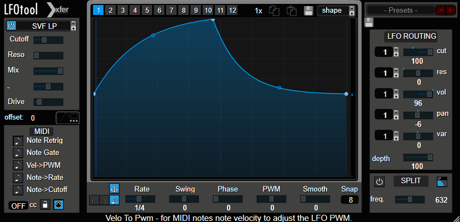This screenshot has width=460, height=222.
Task: Toggle the filter power button beside SVF LP
Action: click(11, 26)
